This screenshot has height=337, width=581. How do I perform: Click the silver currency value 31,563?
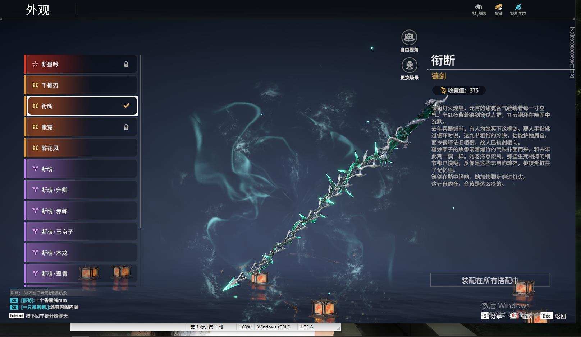(x=479, y=14)
